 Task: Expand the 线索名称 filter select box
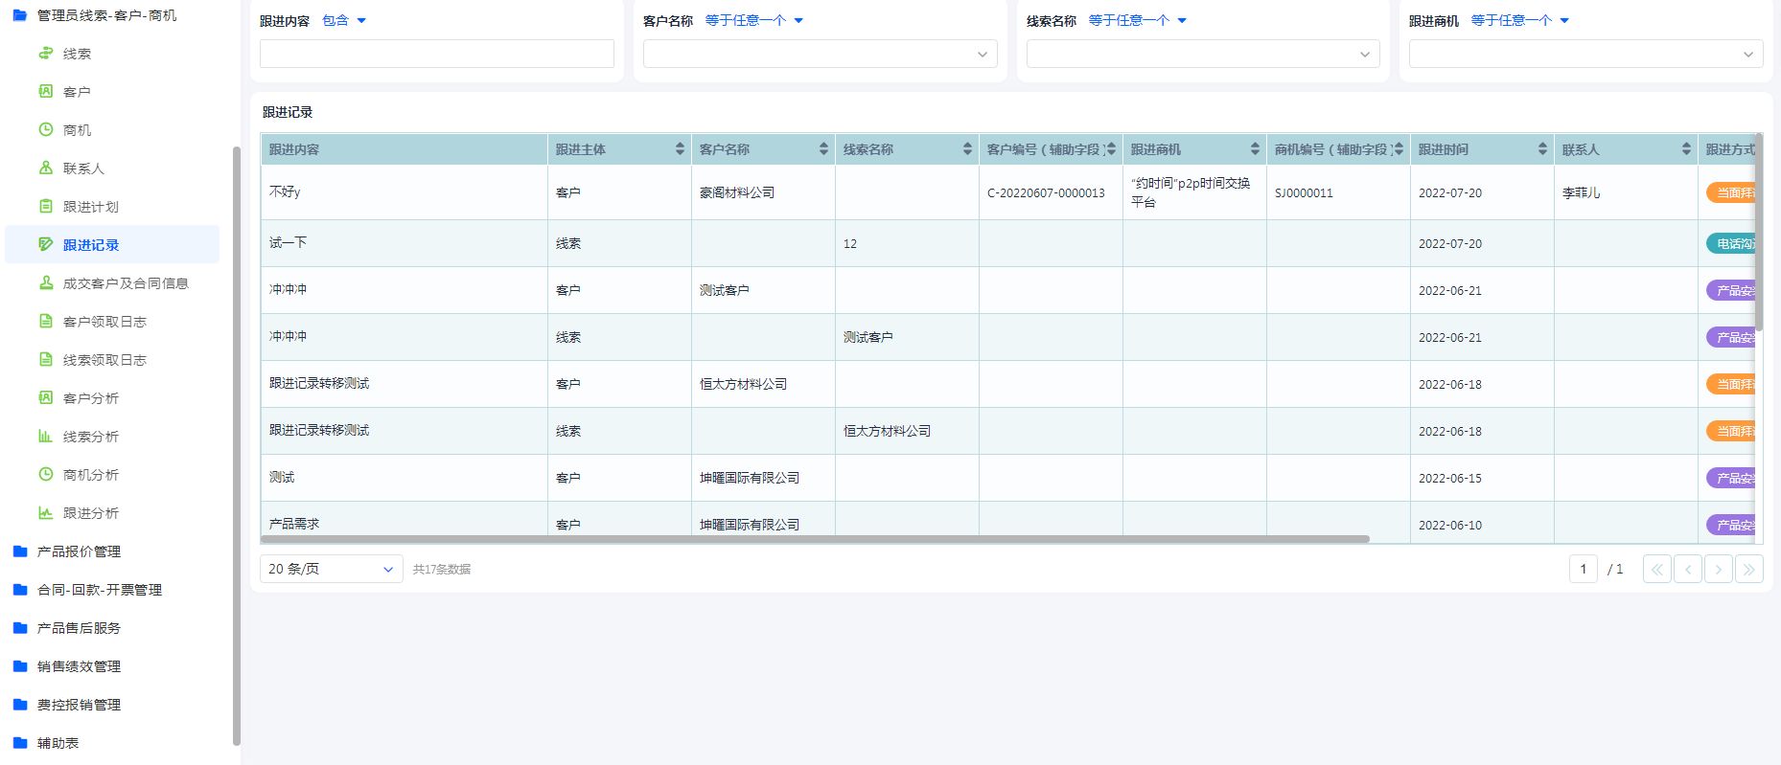1203,54
